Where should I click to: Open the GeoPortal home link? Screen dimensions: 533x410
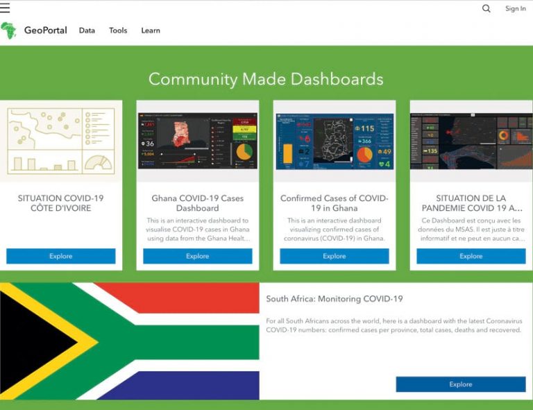tap(46, 31)
